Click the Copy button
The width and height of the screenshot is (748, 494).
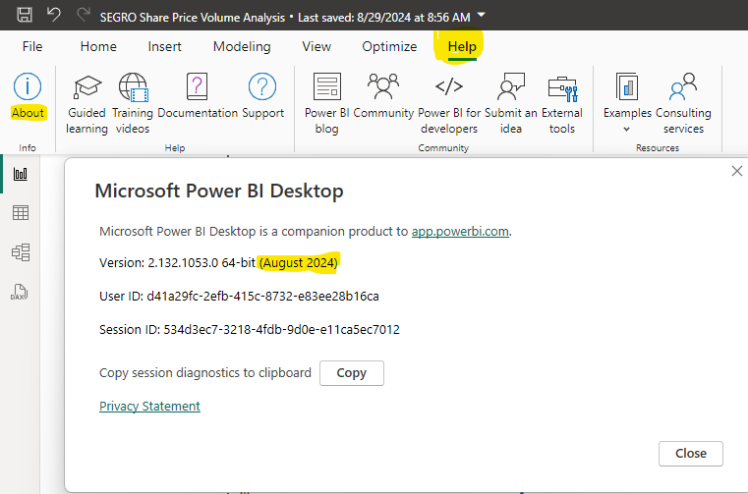pos(352,373)
